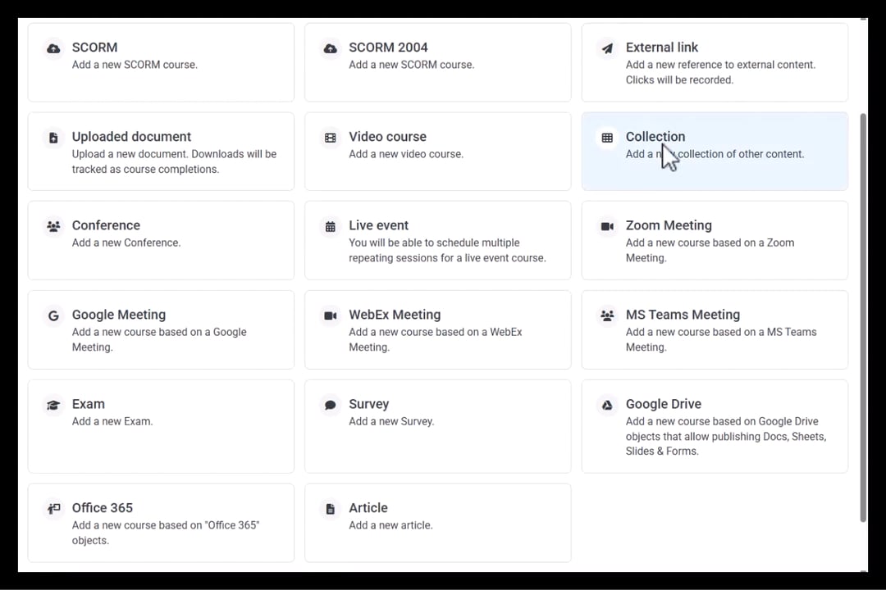
Task: Click the SCORM cloud upload icon
Action: point(53,48)
